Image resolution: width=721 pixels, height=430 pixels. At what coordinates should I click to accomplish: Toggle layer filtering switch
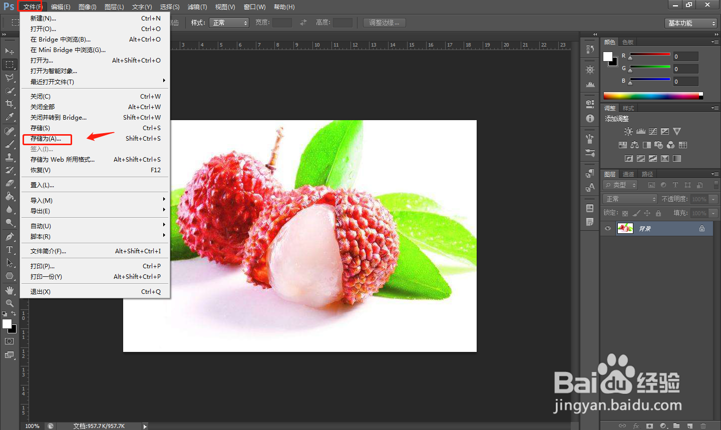pyautogui.click(x=716, y=185)
